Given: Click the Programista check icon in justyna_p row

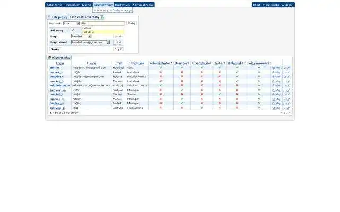Looking at the screenshot, I should (202, 108).
